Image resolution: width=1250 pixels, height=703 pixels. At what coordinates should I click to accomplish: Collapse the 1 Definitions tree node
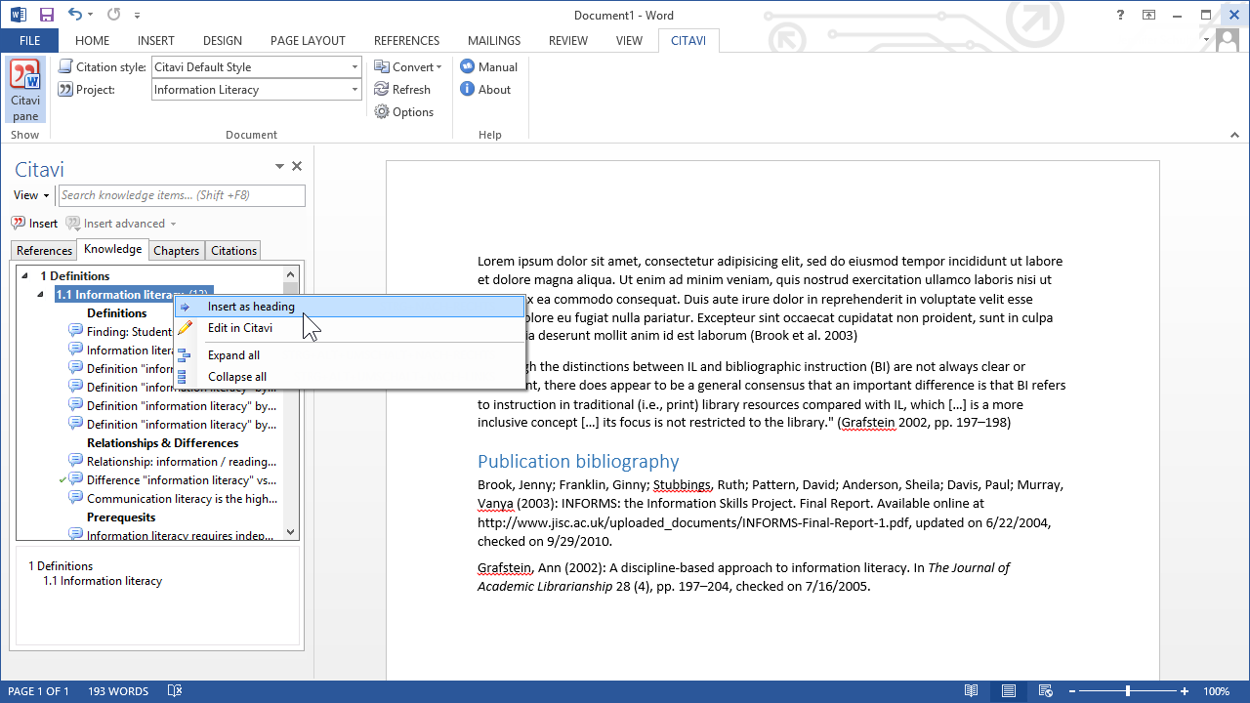[25, 276]
